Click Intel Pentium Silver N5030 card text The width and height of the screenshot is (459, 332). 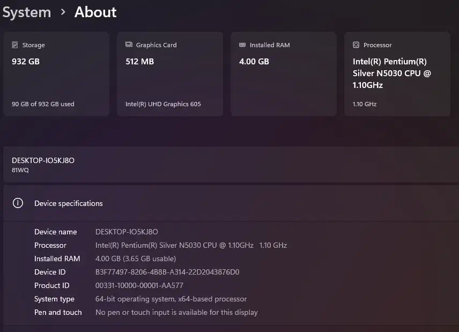tap(391, 73)
